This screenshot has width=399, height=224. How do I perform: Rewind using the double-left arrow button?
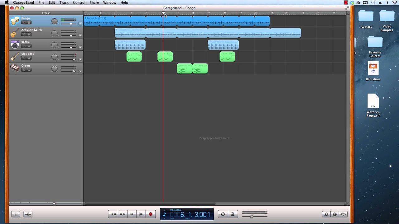[x=113, y=214]
